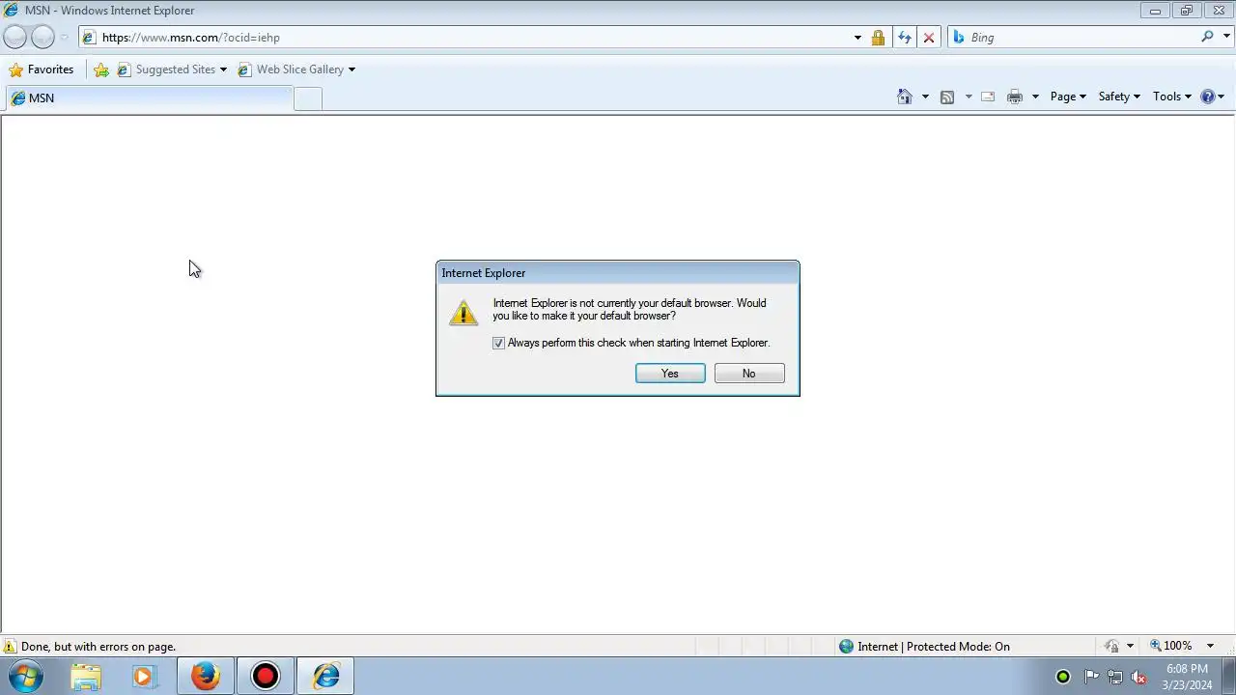Click 'Done, but with errors on page.' text
Image resolution: width=1236 pixels, height=695 pixels.
[98, 647]
